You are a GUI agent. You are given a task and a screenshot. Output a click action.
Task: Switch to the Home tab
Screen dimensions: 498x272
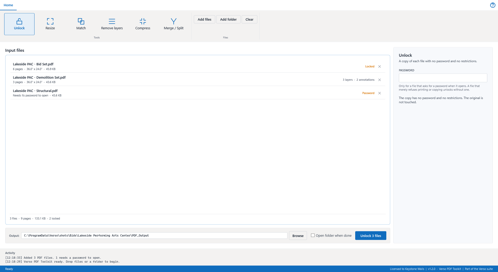point(8,5)
